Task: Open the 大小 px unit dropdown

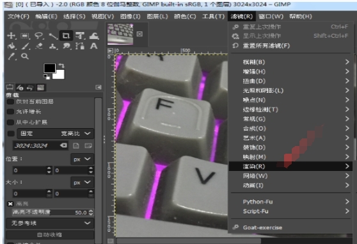Action: [82, 183]
